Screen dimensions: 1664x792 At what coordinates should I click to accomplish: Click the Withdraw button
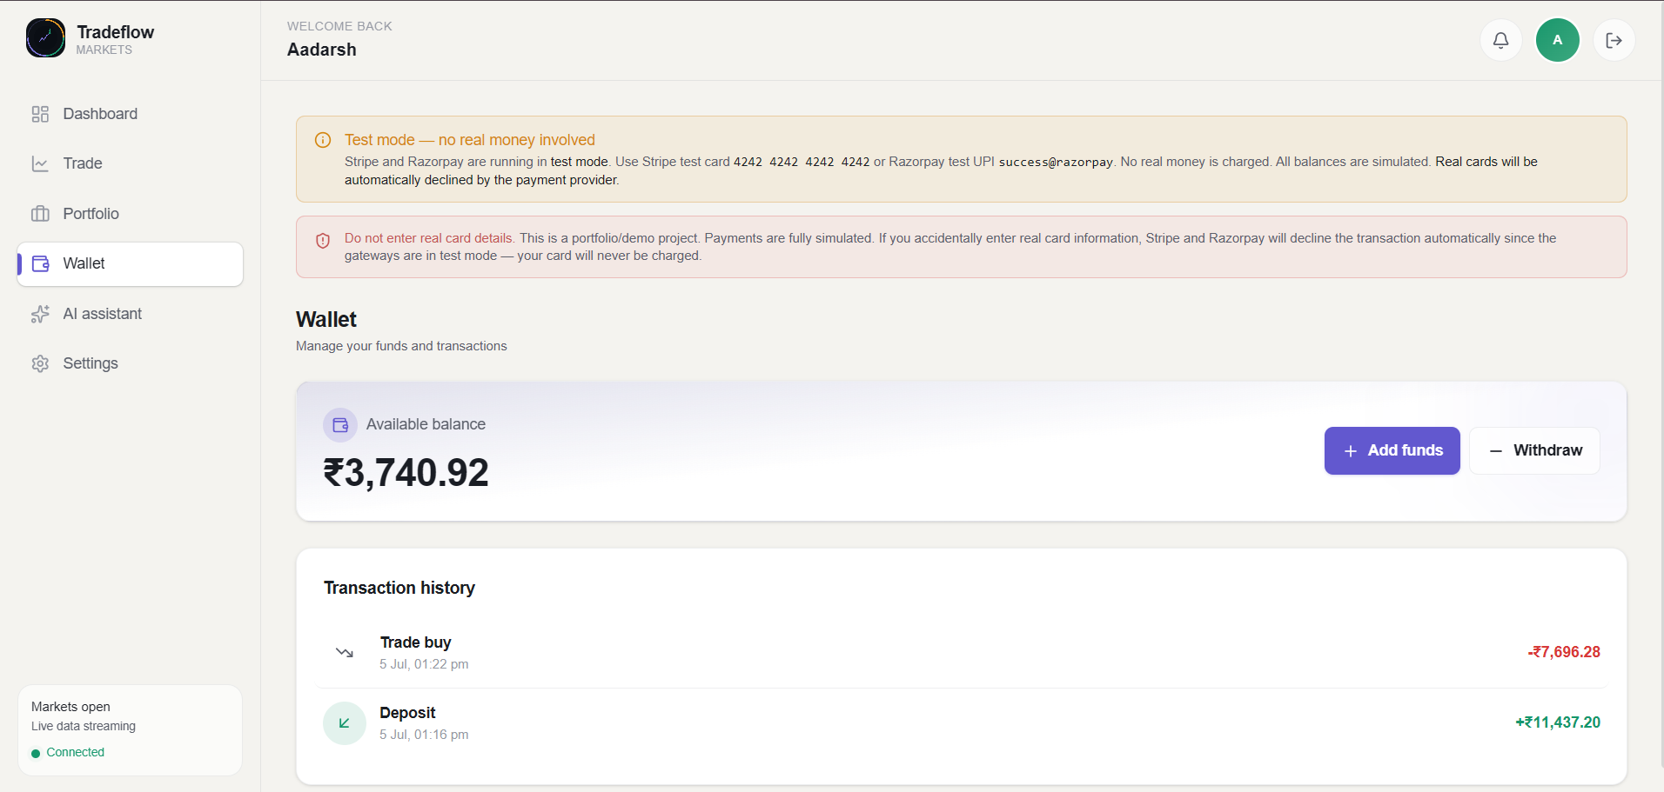[x=1534, y=450]
